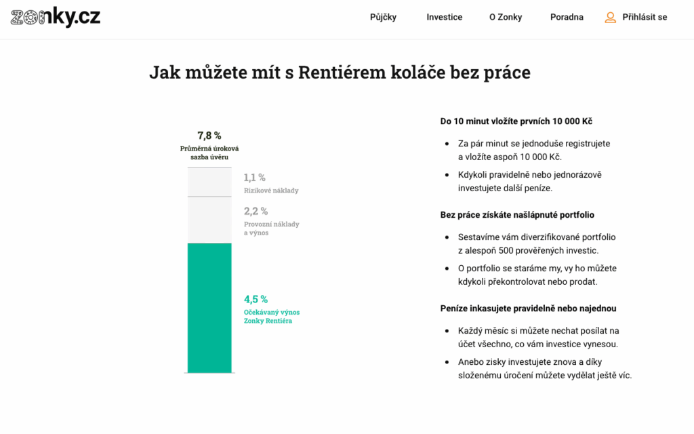Click the 'Bez práce získáte našlápnuté portfolio' heading

click(x=517, y=215)
